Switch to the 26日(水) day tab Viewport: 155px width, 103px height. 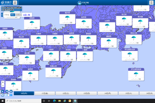[147, 93]
